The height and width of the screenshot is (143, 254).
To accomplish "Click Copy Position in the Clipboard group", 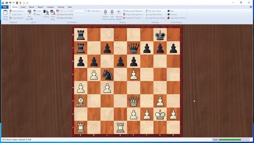I will [17, 18].
